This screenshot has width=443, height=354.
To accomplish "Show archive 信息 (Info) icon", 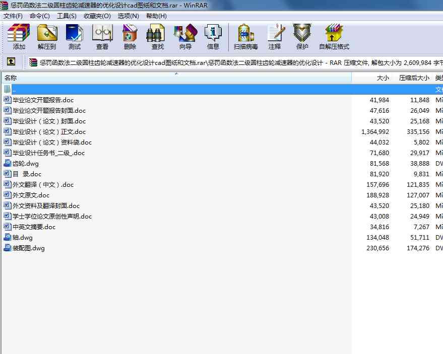I will (x=213, y=36).
